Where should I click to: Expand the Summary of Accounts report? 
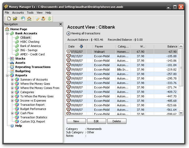(12, 80)
